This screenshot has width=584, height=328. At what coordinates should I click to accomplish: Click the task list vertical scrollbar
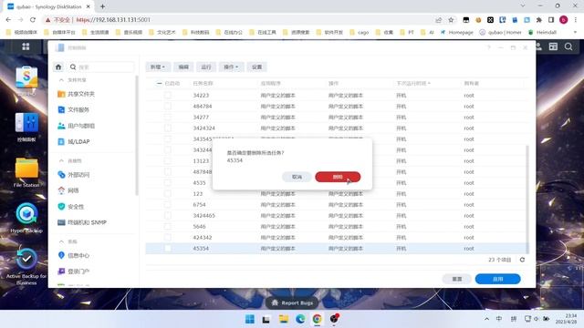[x=527, y=199]
